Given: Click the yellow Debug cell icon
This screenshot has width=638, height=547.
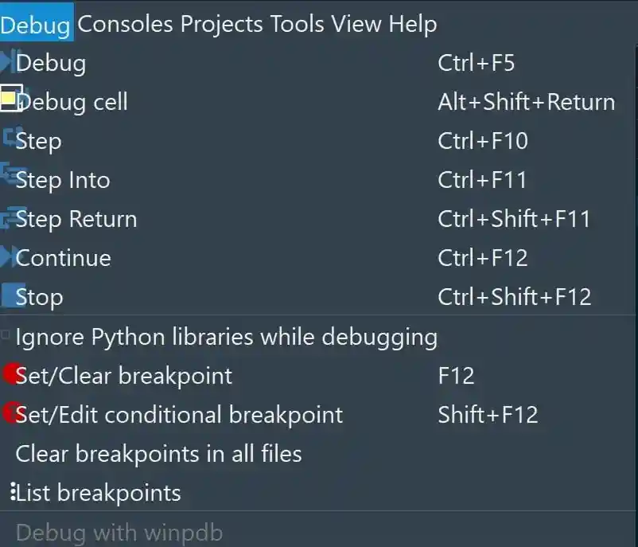Looking at the screenshot, I should point(10,99).
